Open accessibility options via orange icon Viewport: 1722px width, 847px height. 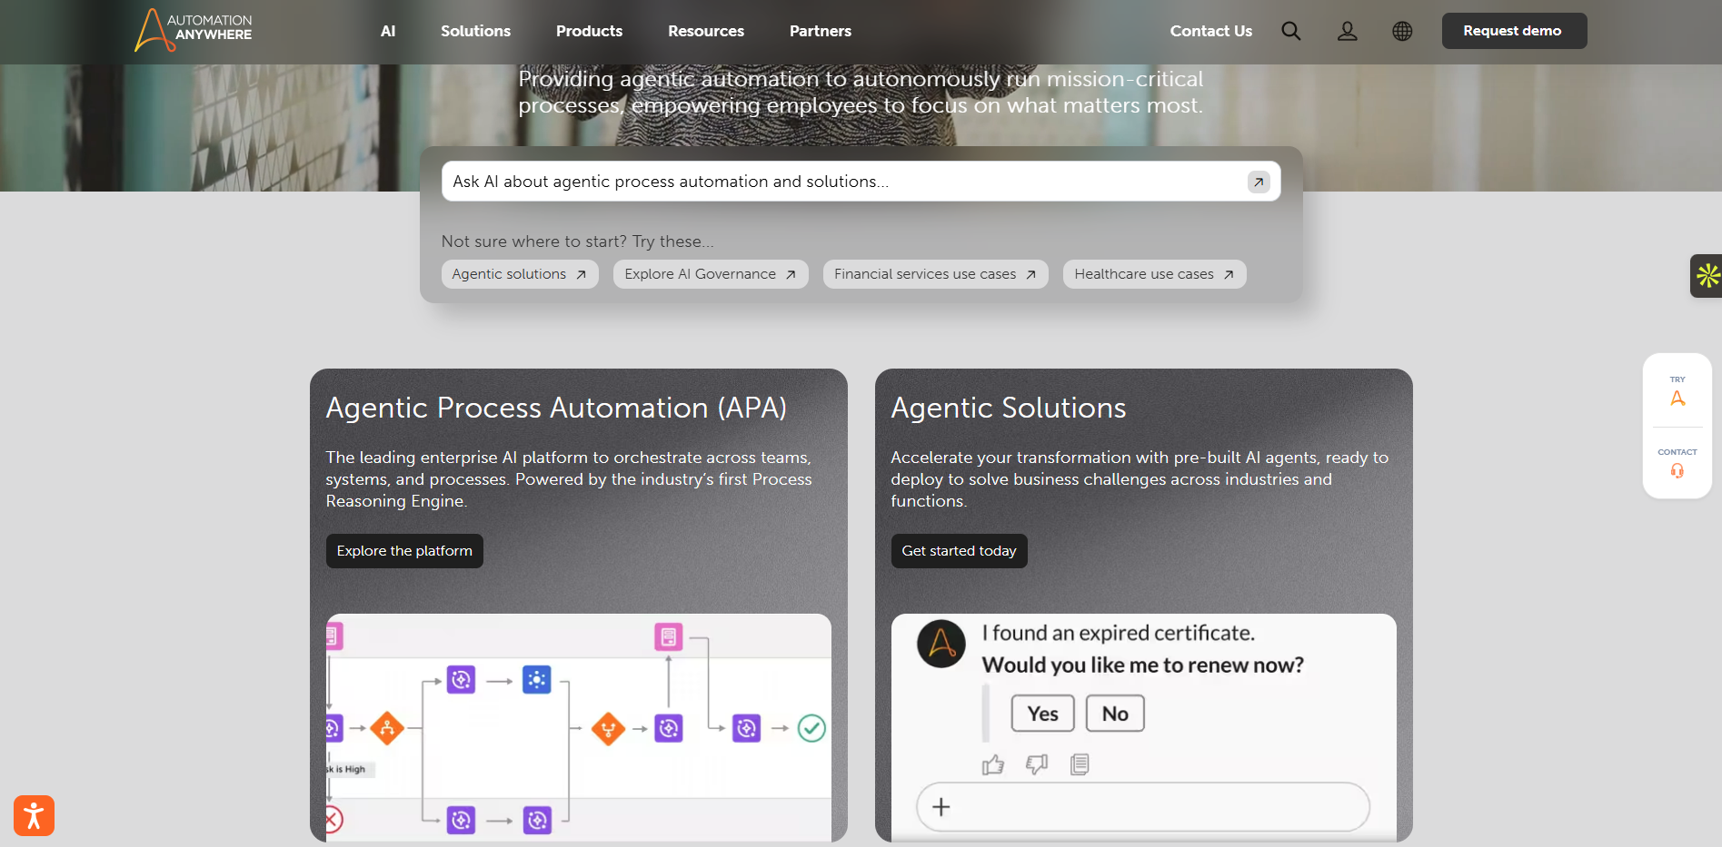(34, 815)
